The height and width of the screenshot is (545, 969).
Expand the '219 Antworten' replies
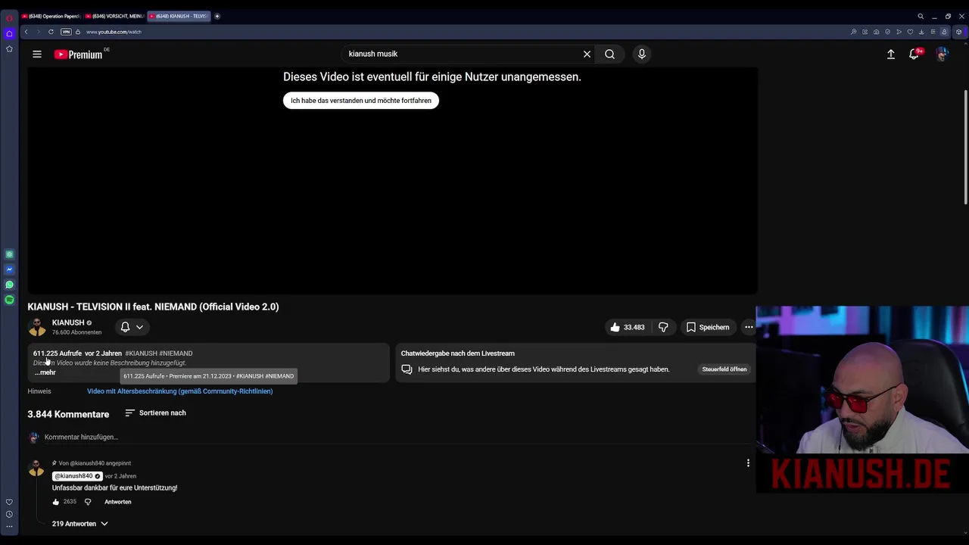point(80,524)
